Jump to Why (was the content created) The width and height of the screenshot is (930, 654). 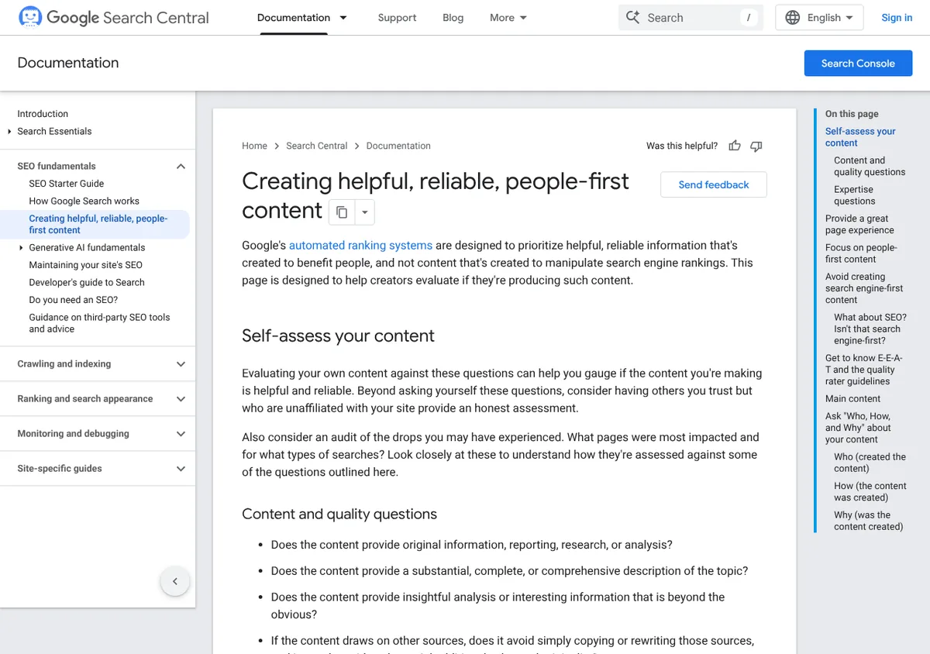click(869, 521)
